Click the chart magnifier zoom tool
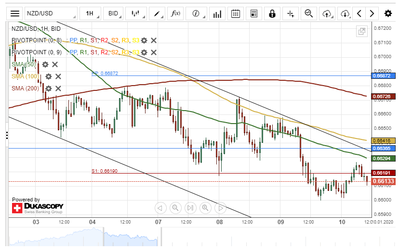This screenshot has width=399, height=251. pos(309,13)
